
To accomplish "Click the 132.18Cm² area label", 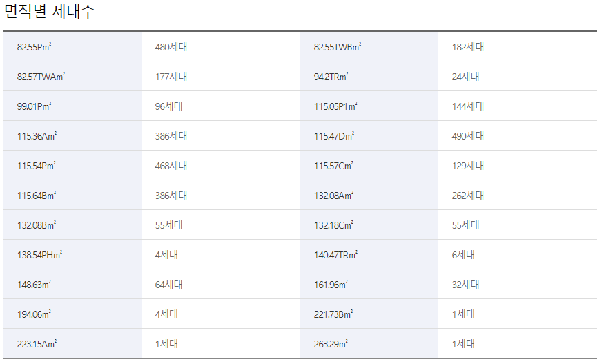I will coord(333,225).
